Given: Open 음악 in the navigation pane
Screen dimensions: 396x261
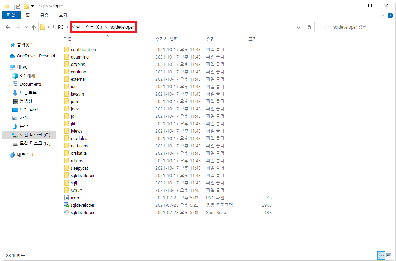Looking at the screenshot, I should pyautogui.click(x=20, y=127).
